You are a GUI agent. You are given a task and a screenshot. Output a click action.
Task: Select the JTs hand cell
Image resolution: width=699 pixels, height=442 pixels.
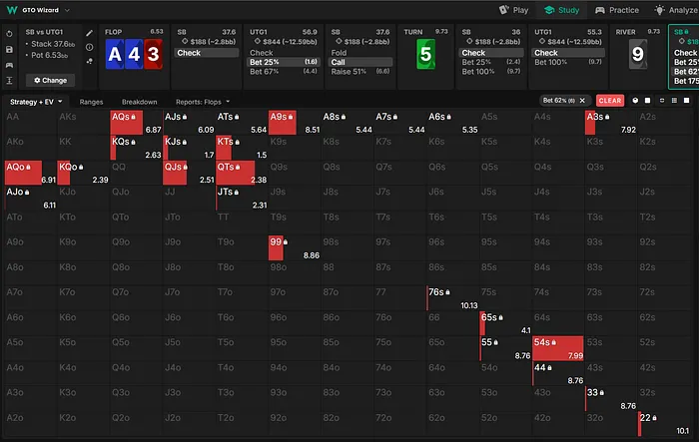(x=242, y=198)
